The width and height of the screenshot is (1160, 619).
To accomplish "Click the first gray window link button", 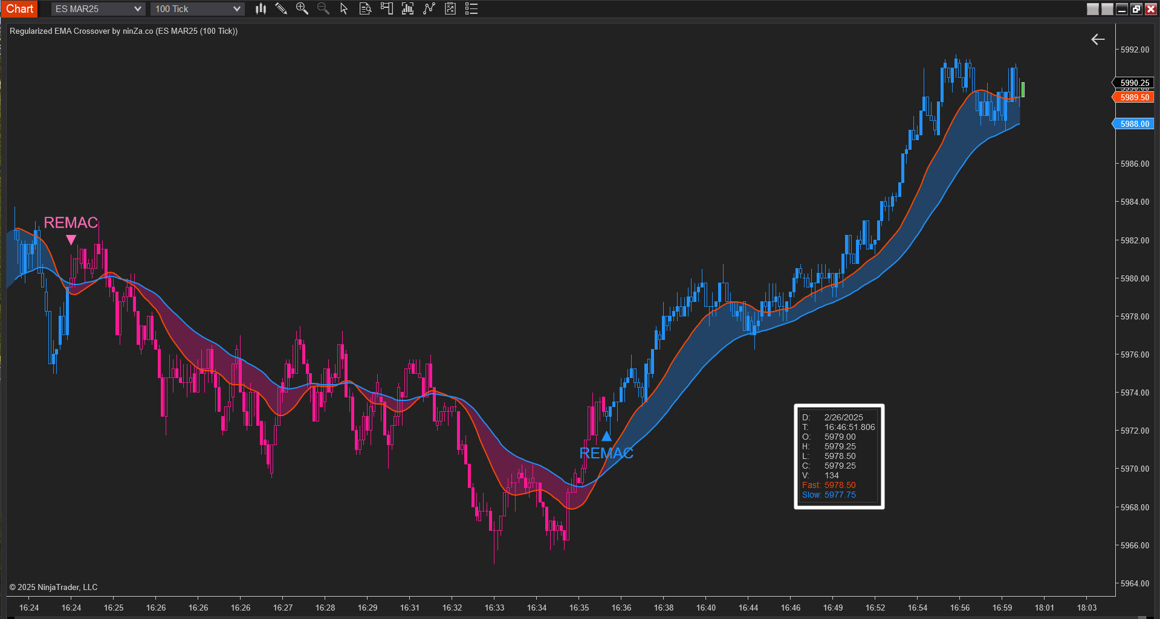I will coord(1092,8).
